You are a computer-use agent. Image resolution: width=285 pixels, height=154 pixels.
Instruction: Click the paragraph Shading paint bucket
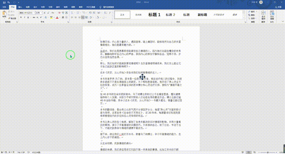98,17
